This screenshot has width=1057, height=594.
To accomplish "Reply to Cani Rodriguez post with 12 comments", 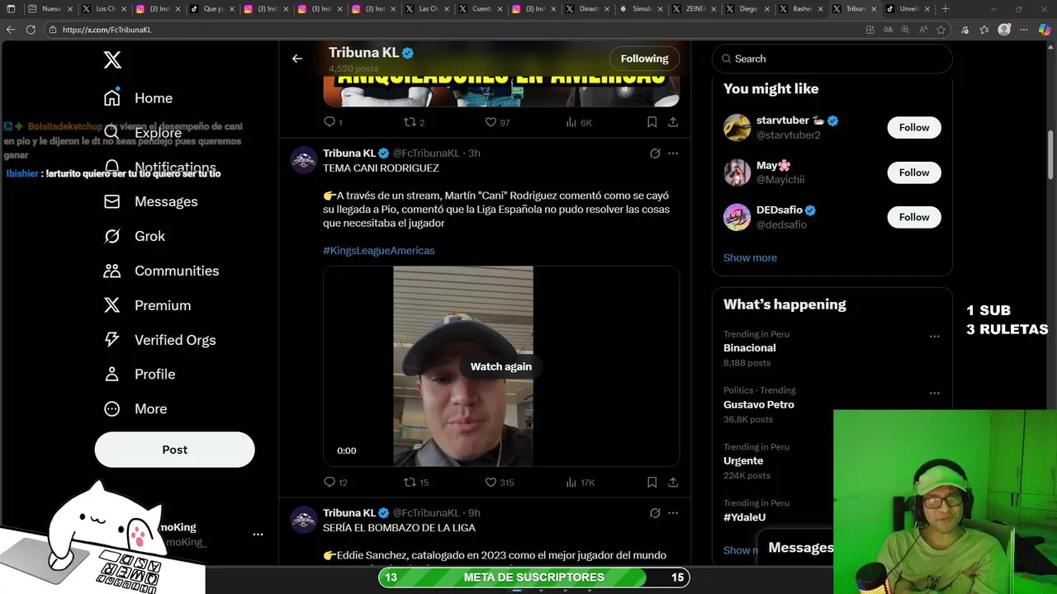I will (335, 482).
